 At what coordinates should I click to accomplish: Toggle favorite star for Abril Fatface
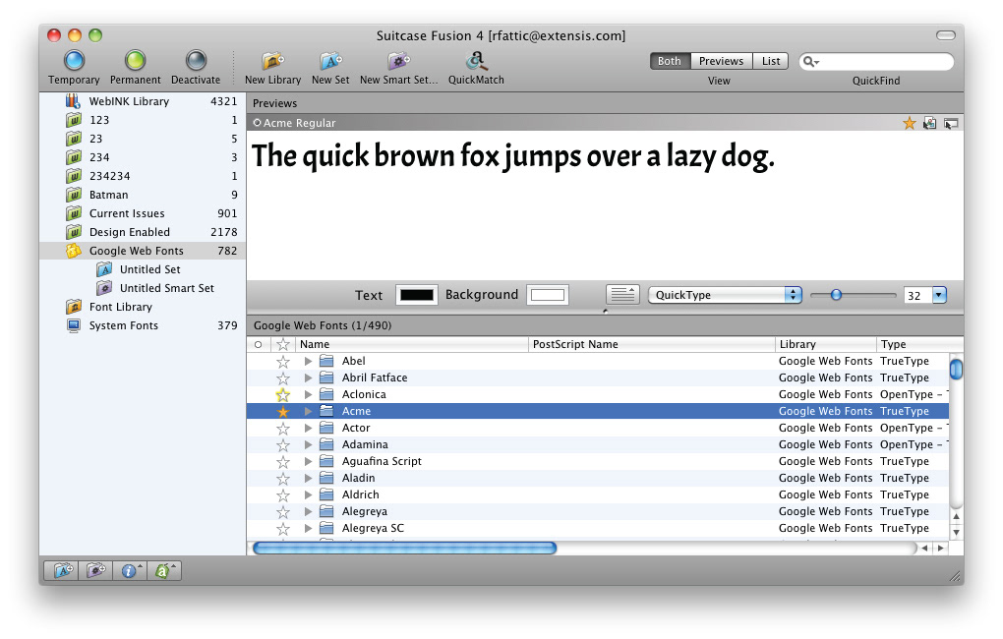pyautogui.click(x=283, y=378)
